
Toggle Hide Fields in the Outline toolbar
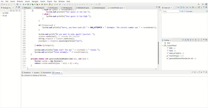pos(188,40)
